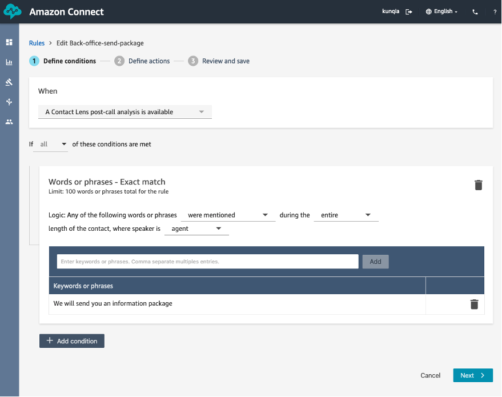
Task: Delete the Words or phrases condition
Action: click(479, 185)
